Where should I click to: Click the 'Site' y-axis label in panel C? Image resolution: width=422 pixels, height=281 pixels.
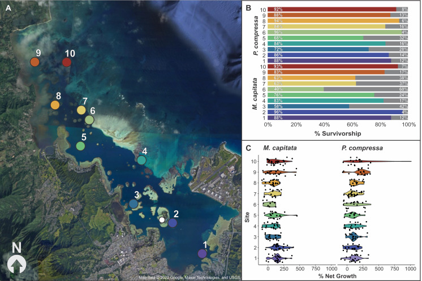pyautogui.click(x=247, y=217)
